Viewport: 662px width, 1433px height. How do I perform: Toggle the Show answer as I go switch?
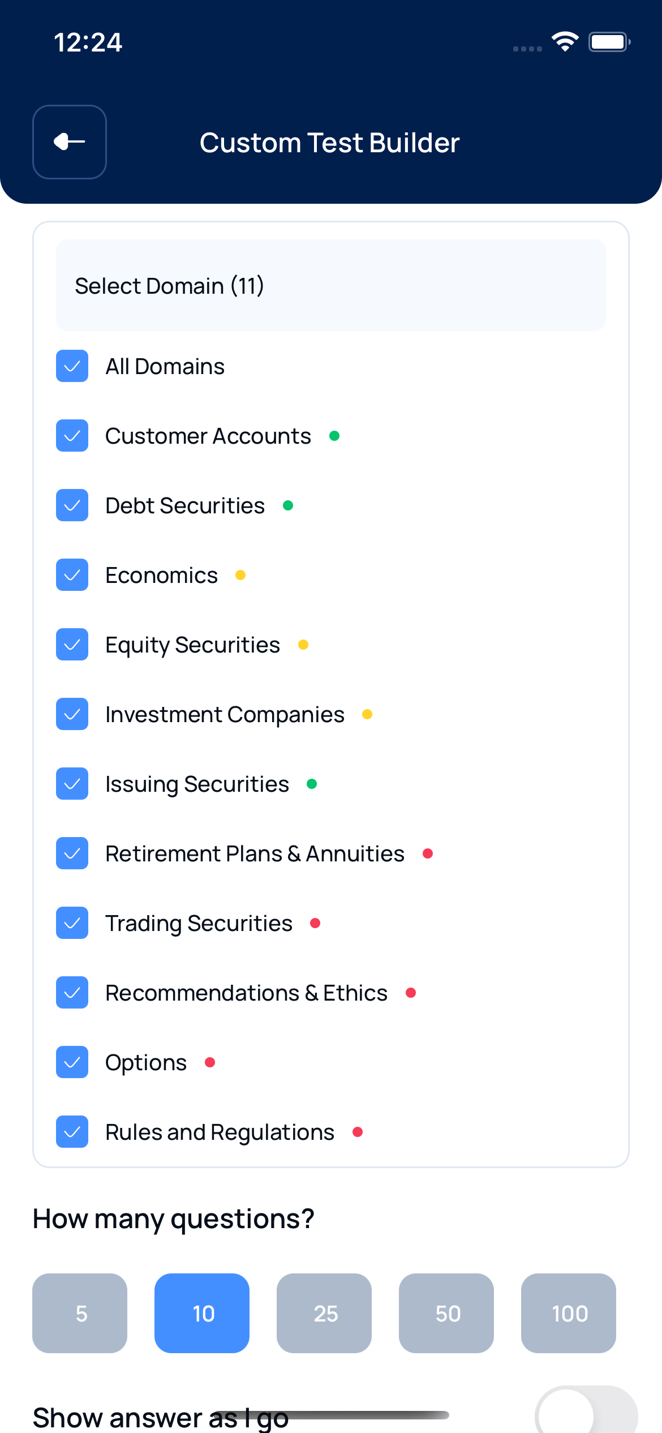[x=586, y=1409]
